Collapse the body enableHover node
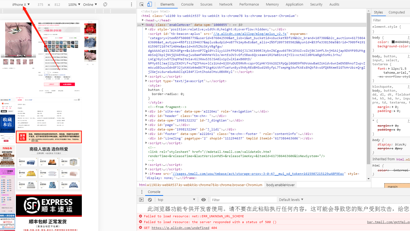This screenshot has height=231, width=410. 143,25
